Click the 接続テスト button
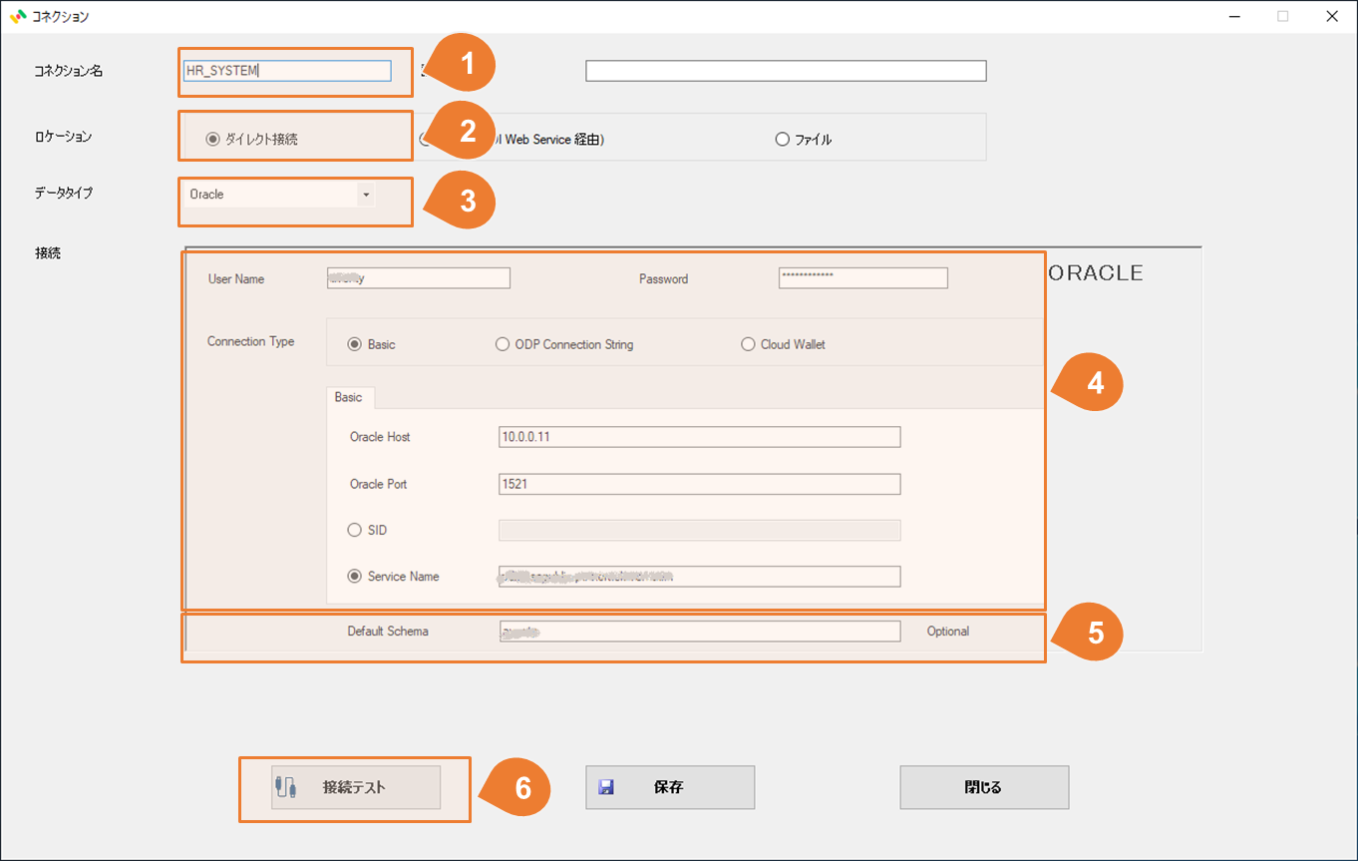The height and width of the screenshot is (861, 1358). click(x=356, y=787)
